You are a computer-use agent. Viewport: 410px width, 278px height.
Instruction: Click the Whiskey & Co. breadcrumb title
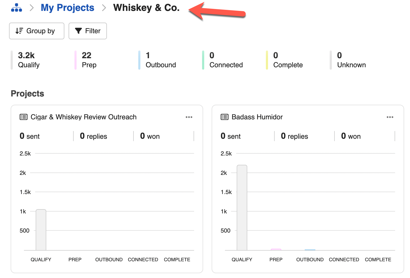pyautogui.click(x=146, y=8)
